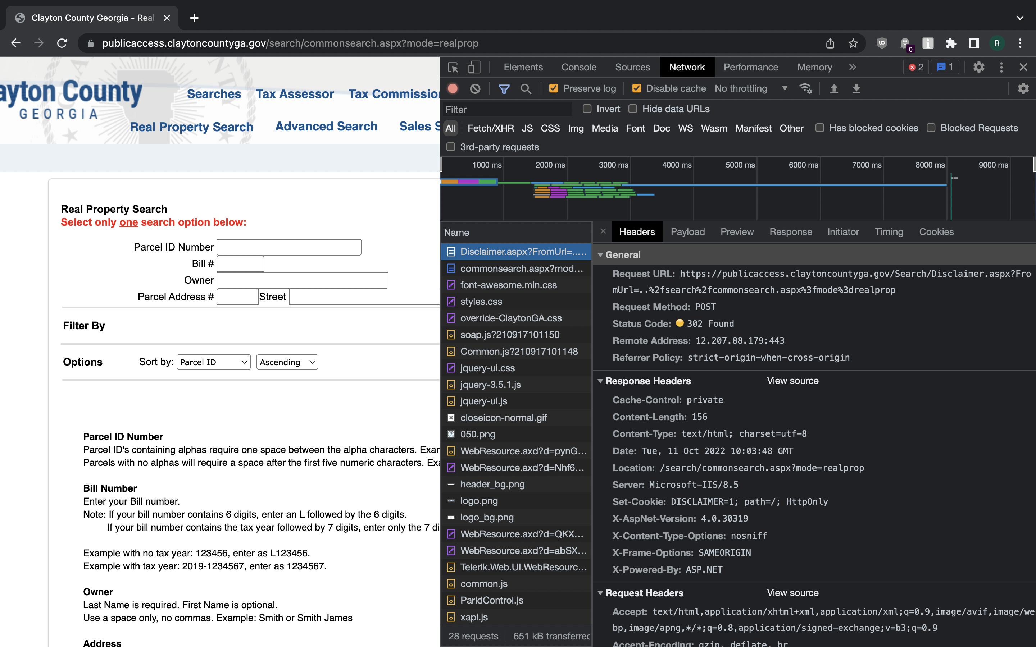Stop recording network log
1036x647 pixels.
pos(453,88)
